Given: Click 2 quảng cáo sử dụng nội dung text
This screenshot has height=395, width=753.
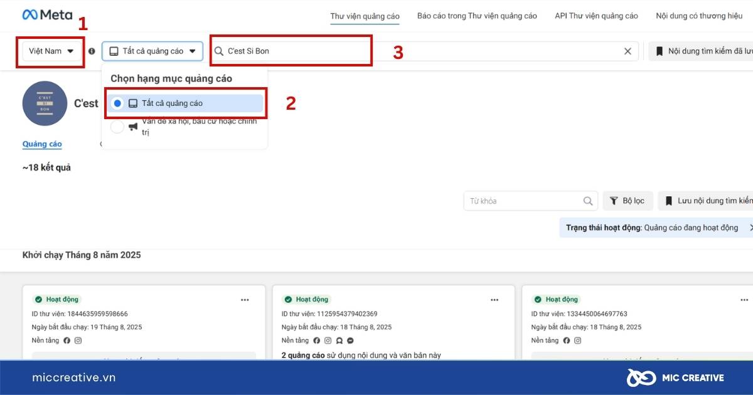Looking at the screenshot, I should tap(361, 355).
